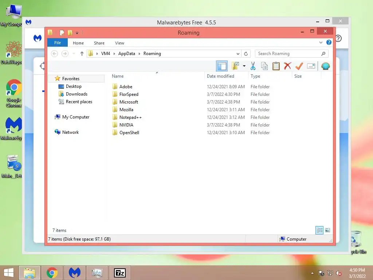Image resolution: width=373 pixels, height=280 pixels.
Task: Click the Cut scissors icon
Action: point(253,66)
